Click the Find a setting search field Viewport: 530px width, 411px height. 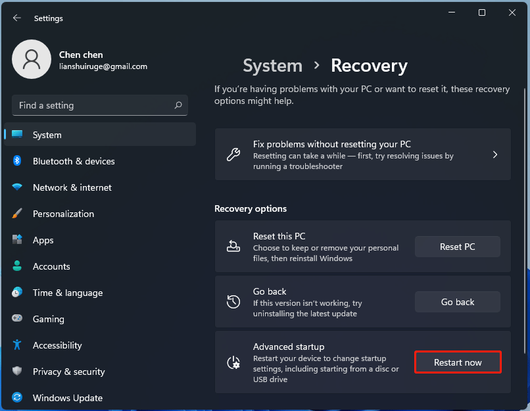100,105
